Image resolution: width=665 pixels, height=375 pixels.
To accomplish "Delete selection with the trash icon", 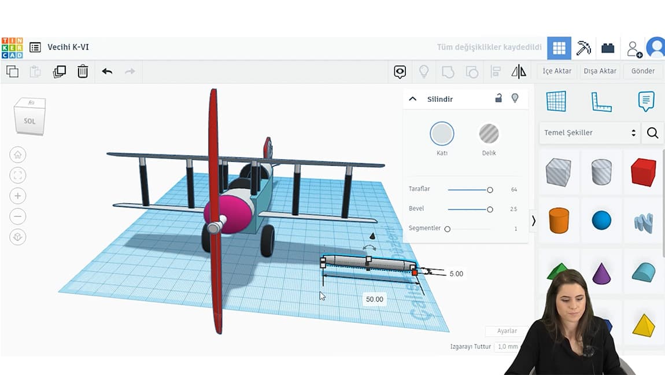I will tap(83, 72).
